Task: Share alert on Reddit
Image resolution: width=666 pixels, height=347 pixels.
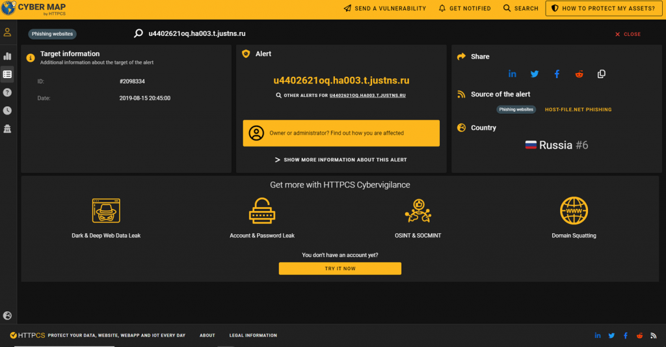Action: [579, 74]
